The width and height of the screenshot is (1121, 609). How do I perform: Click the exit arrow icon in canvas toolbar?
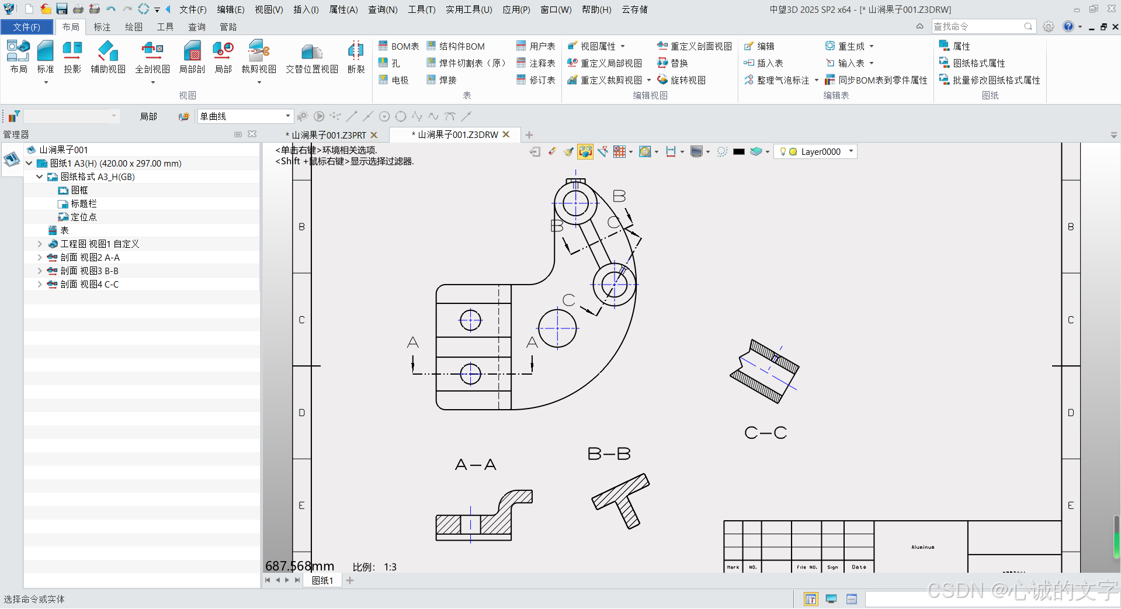point(535,151)
